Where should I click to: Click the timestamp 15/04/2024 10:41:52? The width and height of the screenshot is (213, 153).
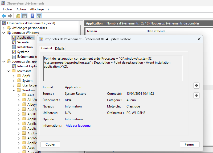(x=140, y=94)
